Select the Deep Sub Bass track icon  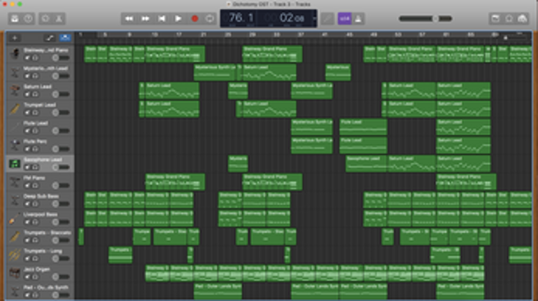15,200
